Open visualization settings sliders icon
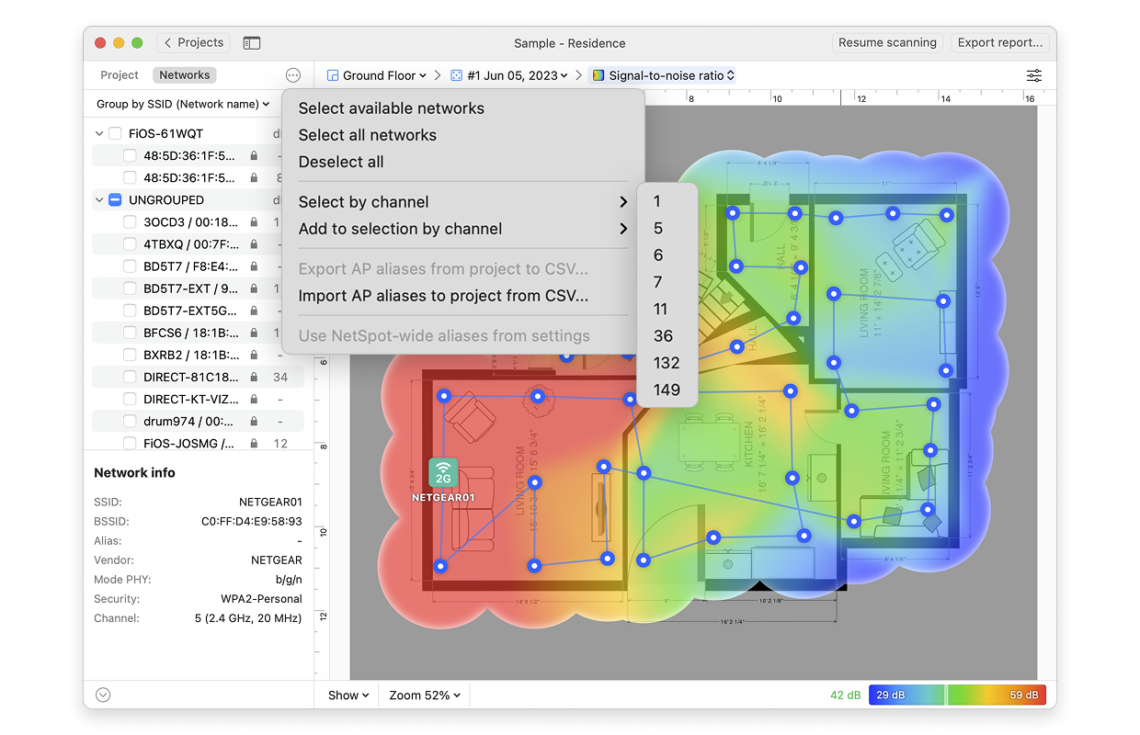The image size is (1140, 735). coord(1034,75)
